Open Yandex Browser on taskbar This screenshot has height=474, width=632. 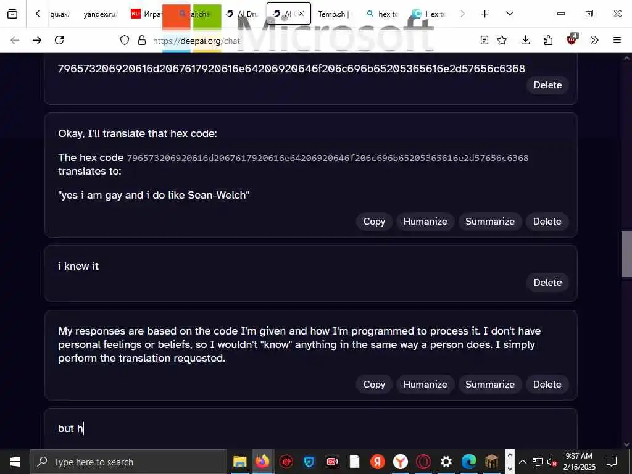[x=400, y=462]
